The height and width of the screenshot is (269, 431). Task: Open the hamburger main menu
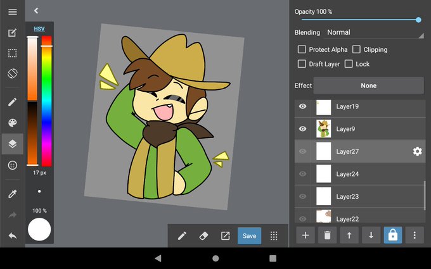13,12
